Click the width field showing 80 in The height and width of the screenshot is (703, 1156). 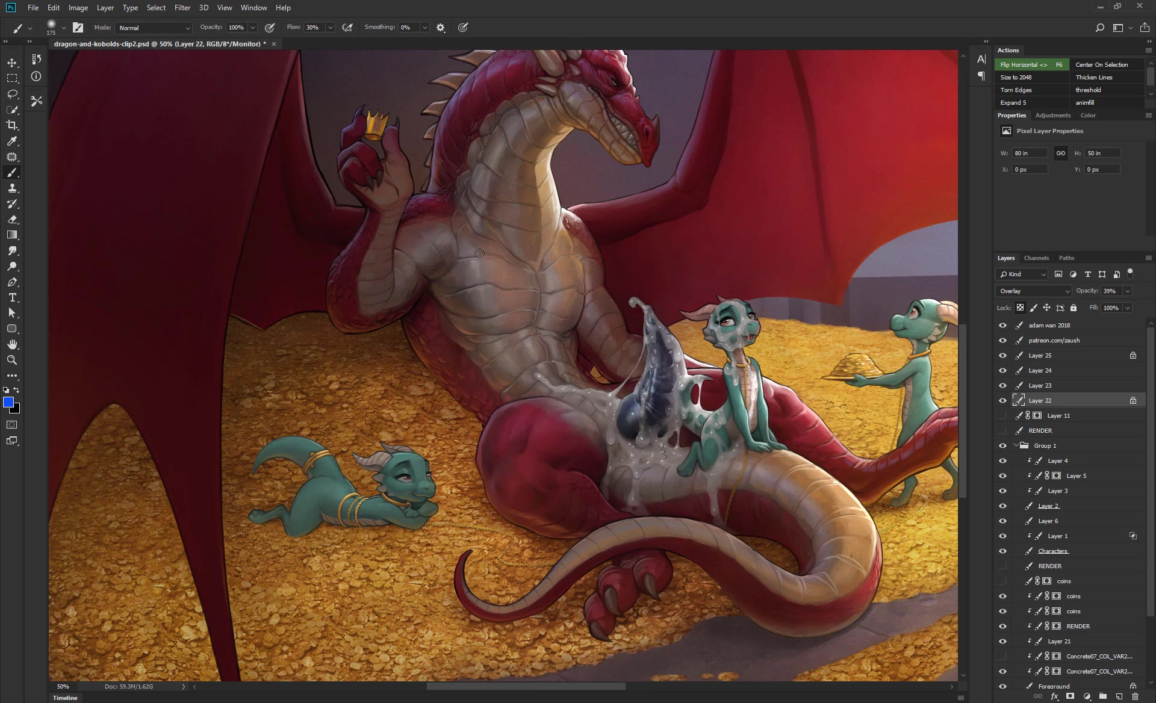point(1030,153)
